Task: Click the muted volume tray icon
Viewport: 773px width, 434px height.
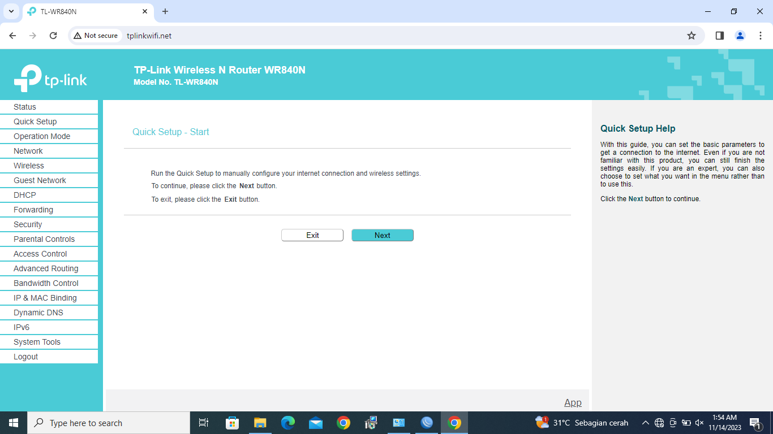Action: point(699,423)
